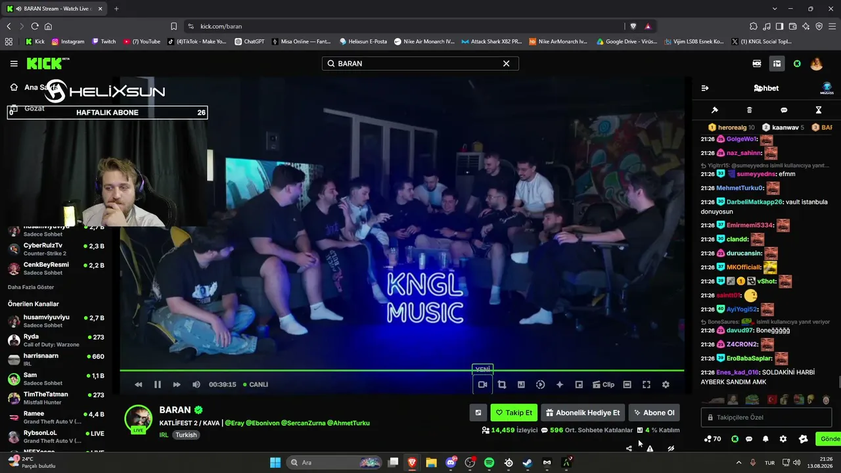Toggle picture-in-picture mode
Screen dimensions: 841x473
579,384
